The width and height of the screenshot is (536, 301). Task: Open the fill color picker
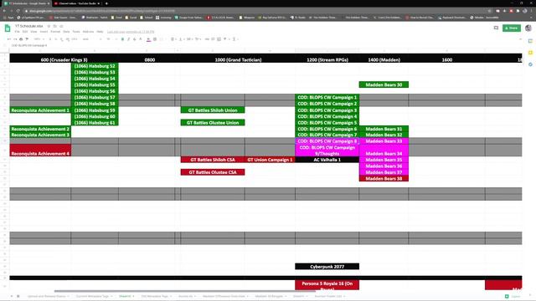[x=149, y=39]
